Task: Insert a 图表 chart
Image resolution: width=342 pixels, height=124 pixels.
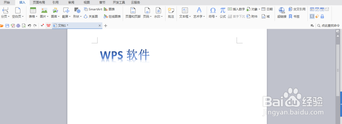Action: point(109,9)
